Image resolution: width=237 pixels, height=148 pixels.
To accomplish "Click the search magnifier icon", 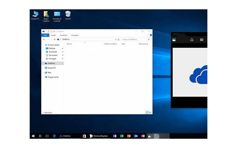I will click(x=148, y=40).
